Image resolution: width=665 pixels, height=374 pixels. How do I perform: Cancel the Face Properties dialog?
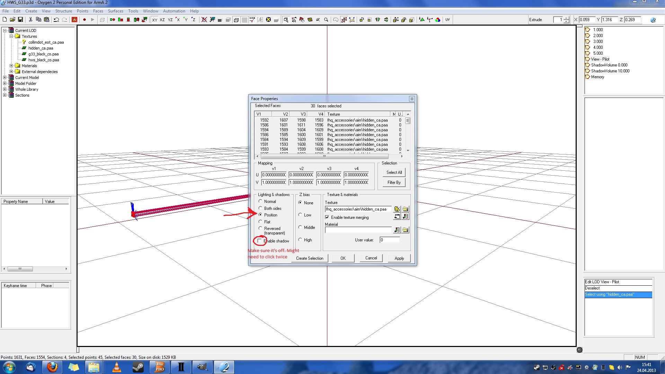[371, 258]
